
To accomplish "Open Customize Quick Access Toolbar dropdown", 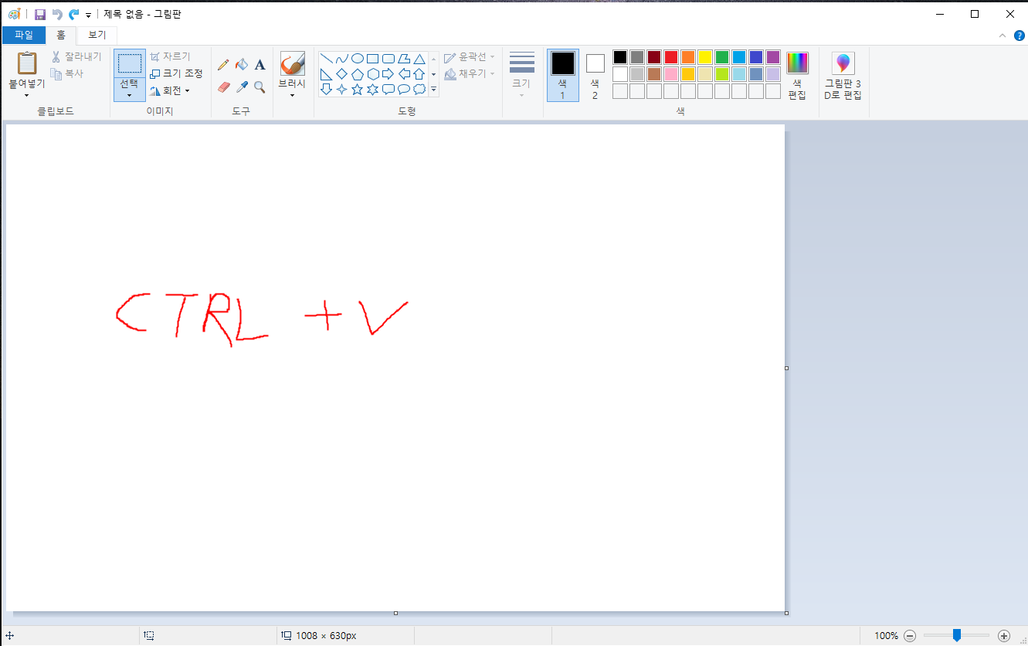I will 89,15.
